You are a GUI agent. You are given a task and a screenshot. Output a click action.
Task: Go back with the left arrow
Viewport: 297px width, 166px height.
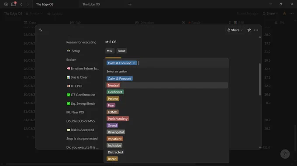click(x=21, y=4)
